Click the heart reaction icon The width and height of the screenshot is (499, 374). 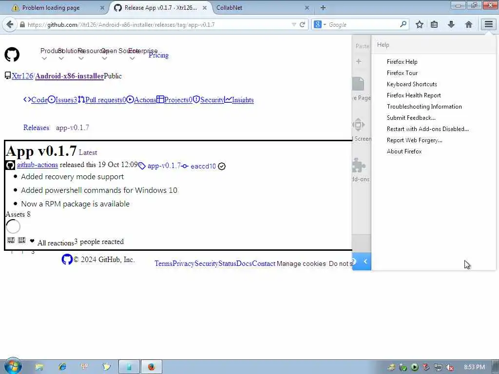32,241
